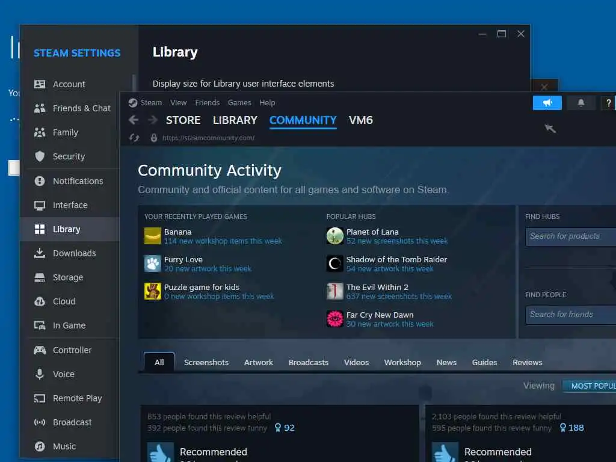Select MOST POPULAR viewing filter
This screenshot has height=462, width=616.
pos(589,386)
